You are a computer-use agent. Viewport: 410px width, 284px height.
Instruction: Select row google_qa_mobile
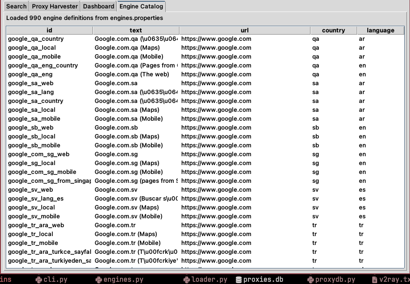coord(205,57)
